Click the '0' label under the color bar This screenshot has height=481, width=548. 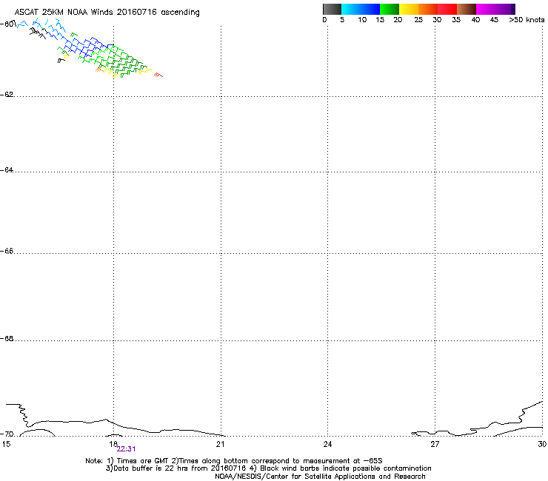pos(324,20)
